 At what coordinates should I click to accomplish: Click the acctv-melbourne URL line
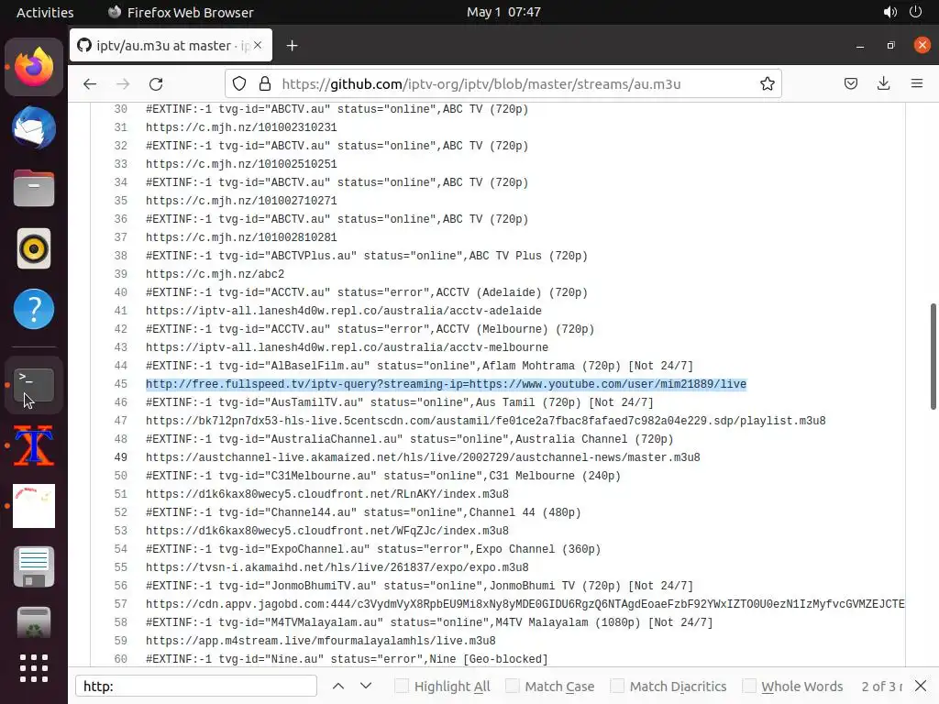click(347, 347)
